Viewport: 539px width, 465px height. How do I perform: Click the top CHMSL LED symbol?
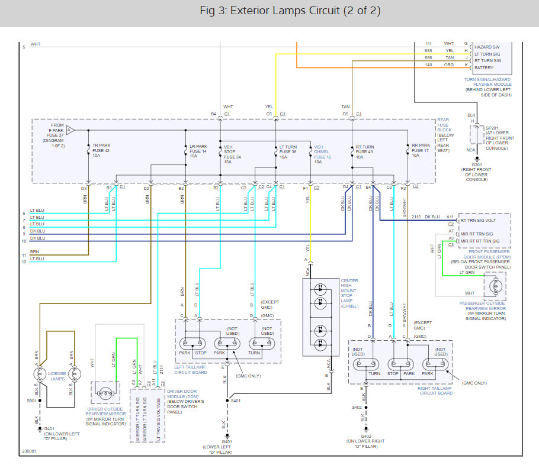pyautogui.click(x=320, y=289)
